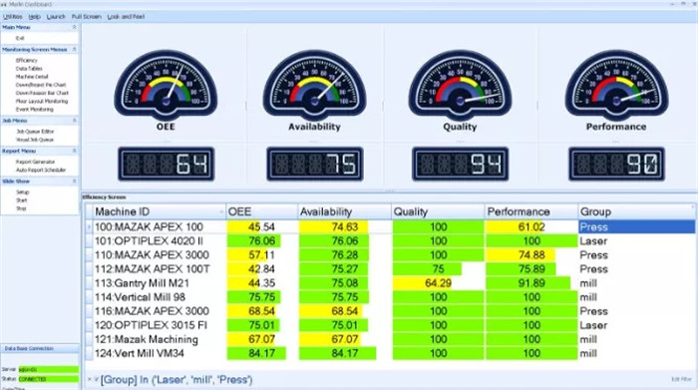Collapse the Job Menu section
Viewport: 698px width, 390px height.
tap(75, 121)
